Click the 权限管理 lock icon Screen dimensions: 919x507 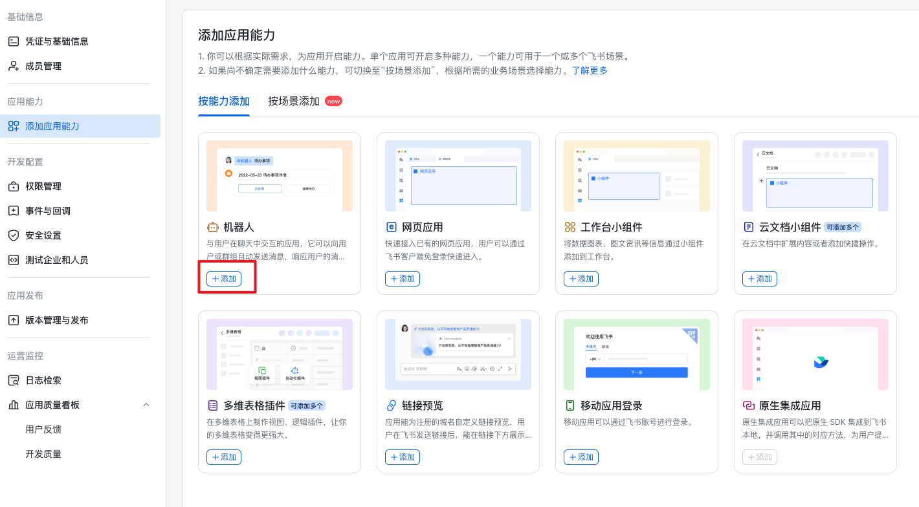click(13, 186)
